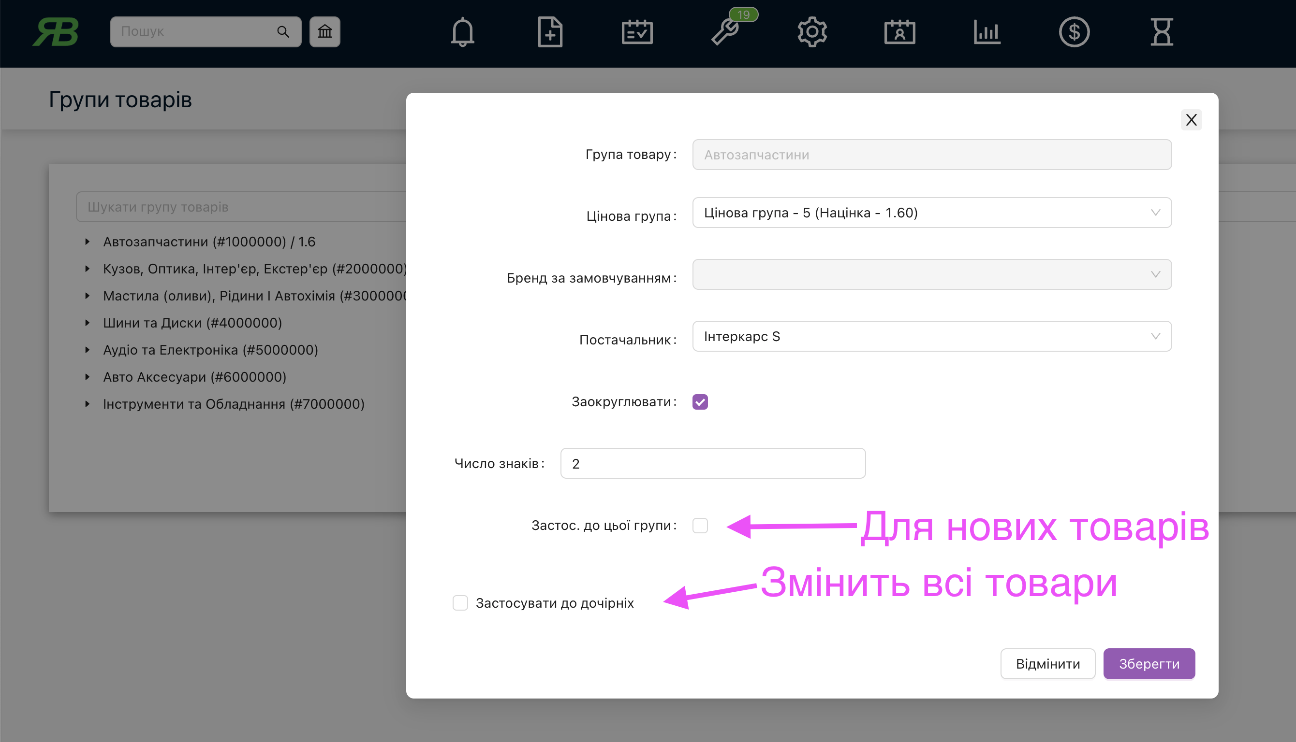
Task: Open the Цінова група dropdown
Action: click(931, 213)
